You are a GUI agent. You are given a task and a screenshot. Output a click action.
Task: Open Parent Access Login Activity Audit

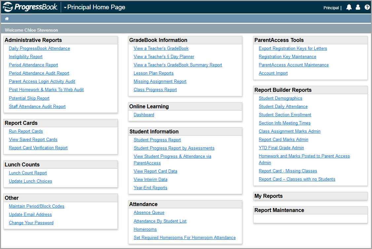click(42, 82)
